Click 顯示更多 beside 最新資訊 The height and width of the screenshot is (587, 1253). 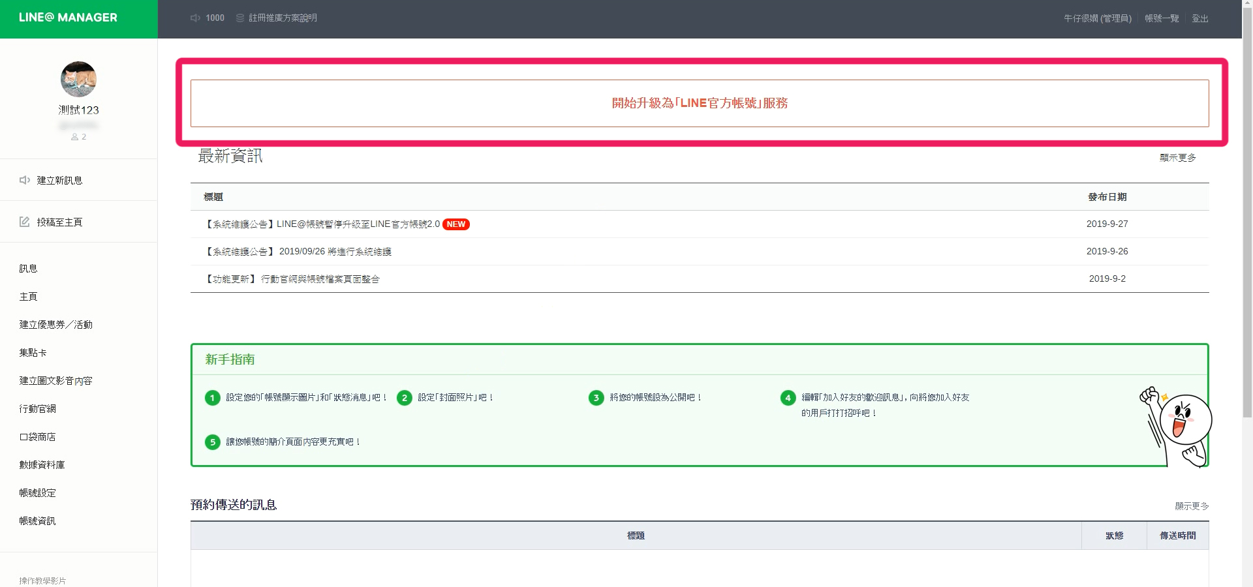[1178, 157]
